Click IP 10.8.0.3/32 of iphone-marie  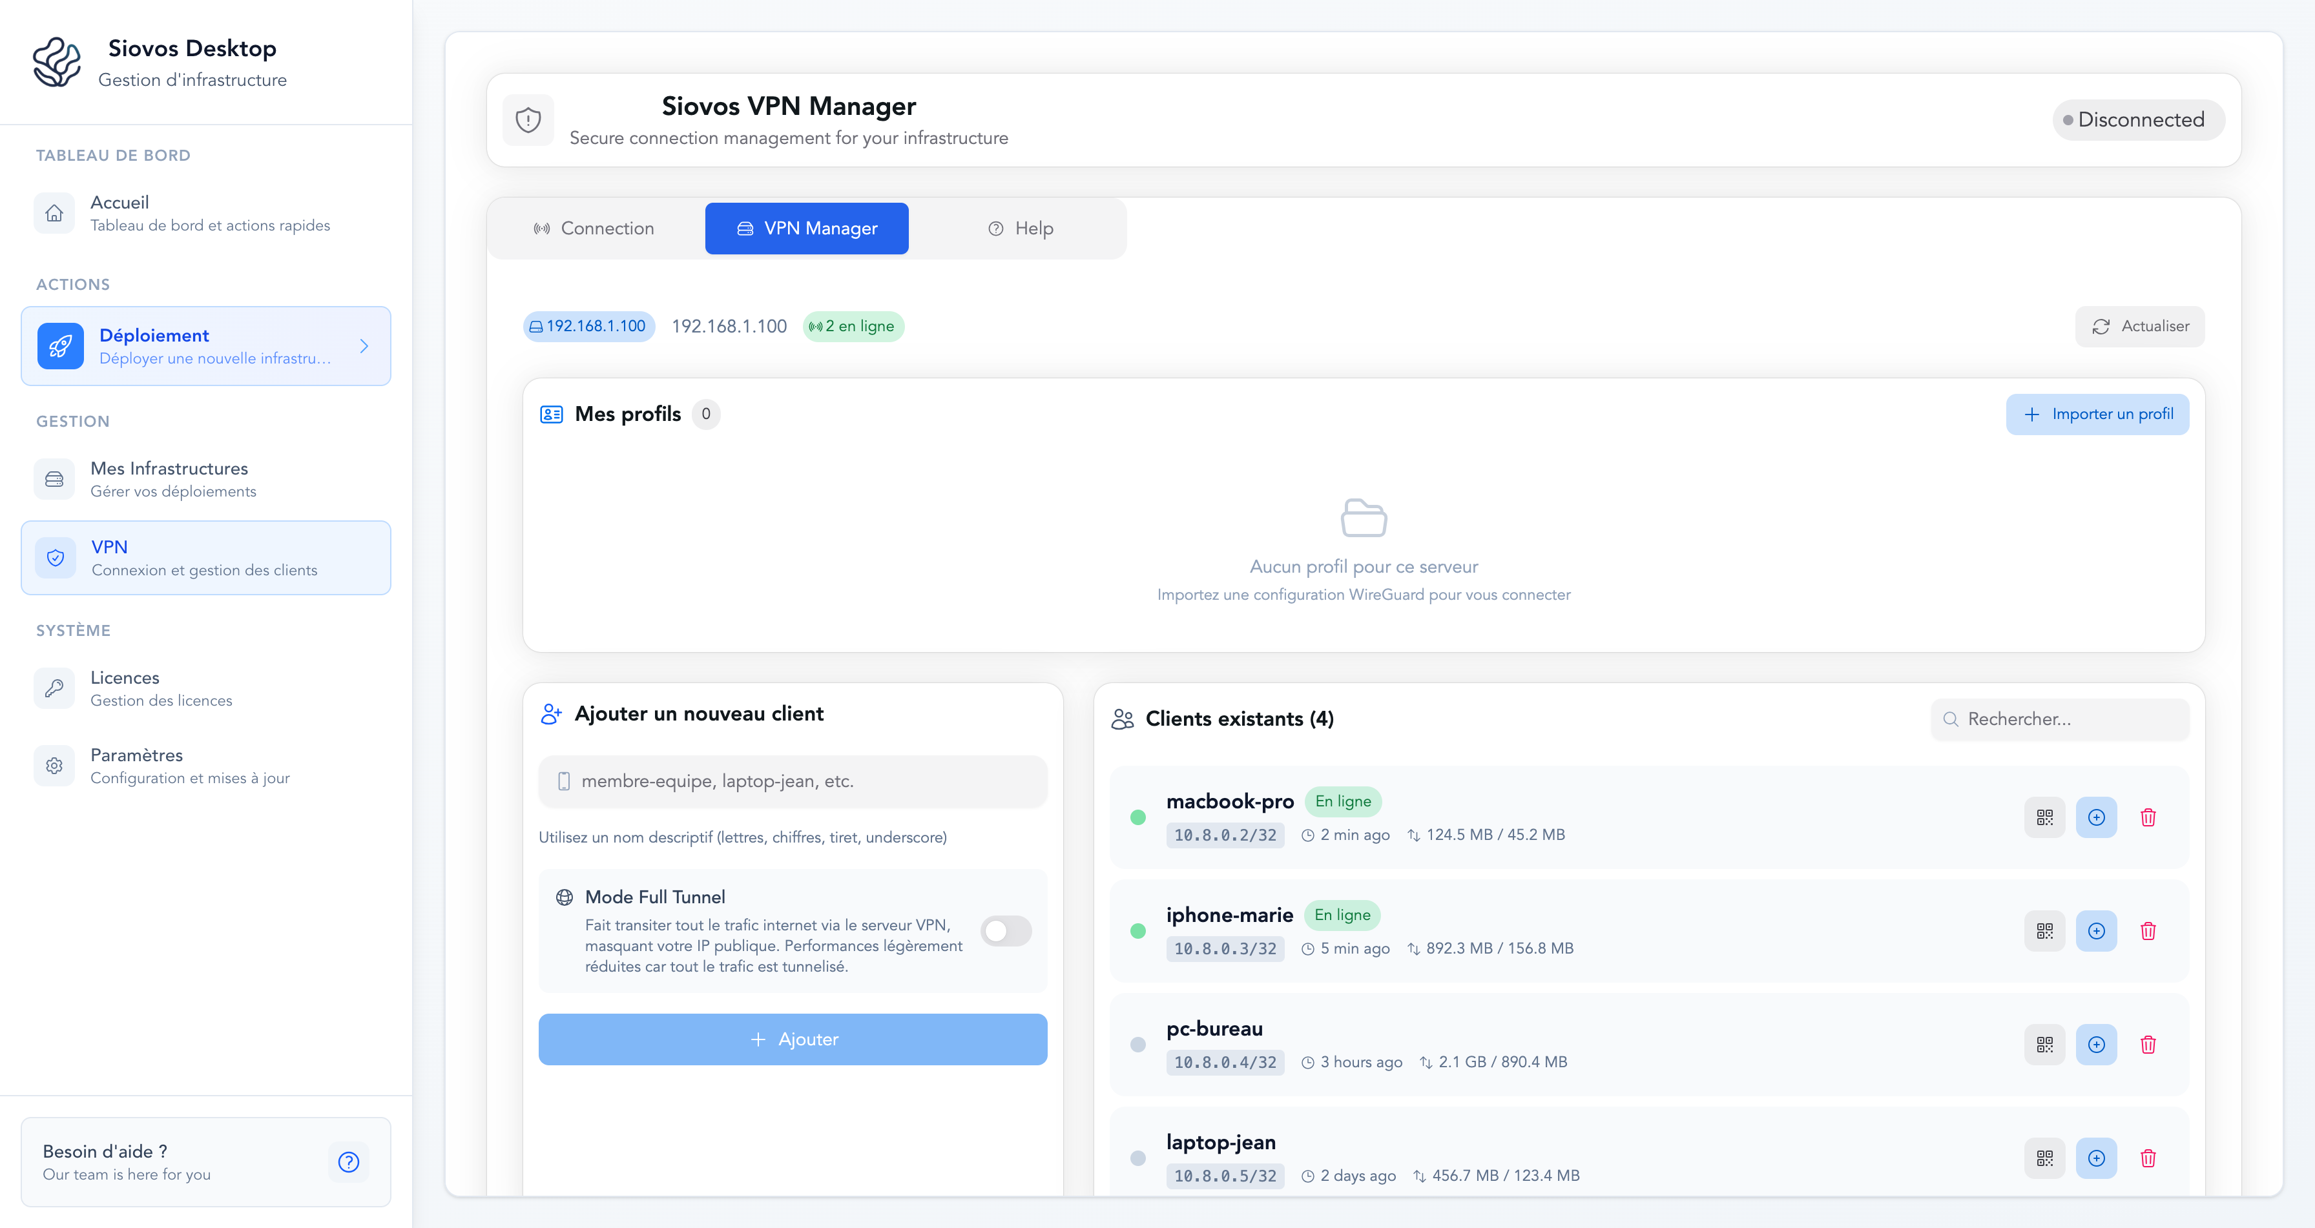click(1225, 948)
